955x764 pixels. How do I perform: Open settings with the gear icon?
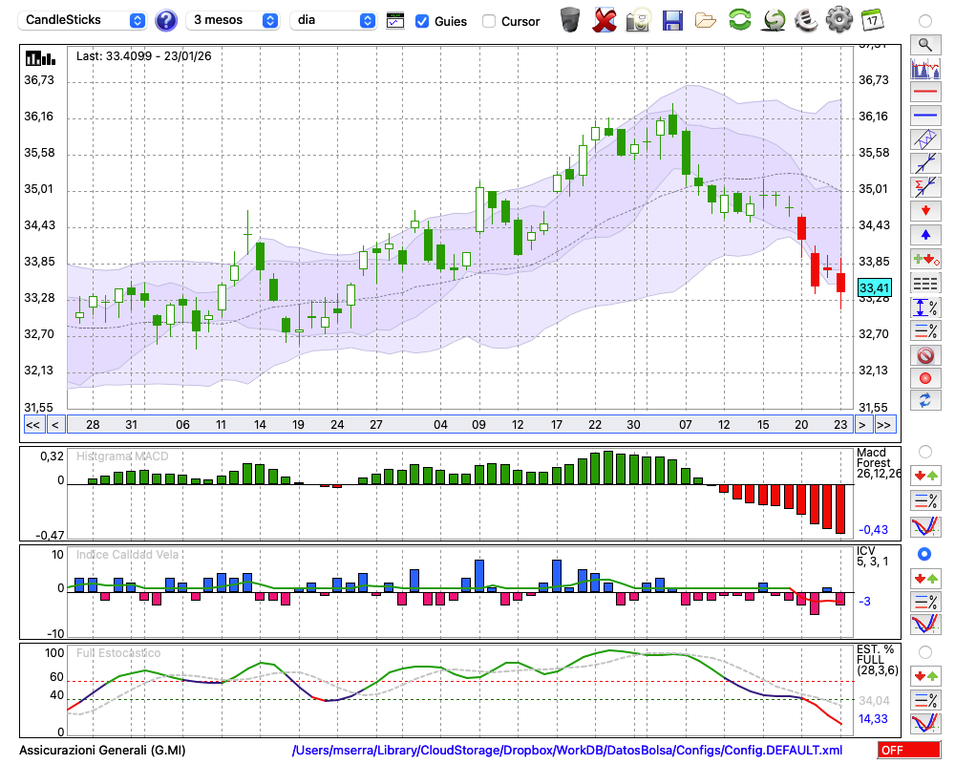pyautogui.click(x=838, y=20)
